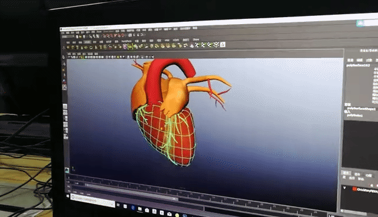Select polySurface162 name in Channel Box
Image resolution: width=378 pixels, height=217 pixels.
(359, 65)
